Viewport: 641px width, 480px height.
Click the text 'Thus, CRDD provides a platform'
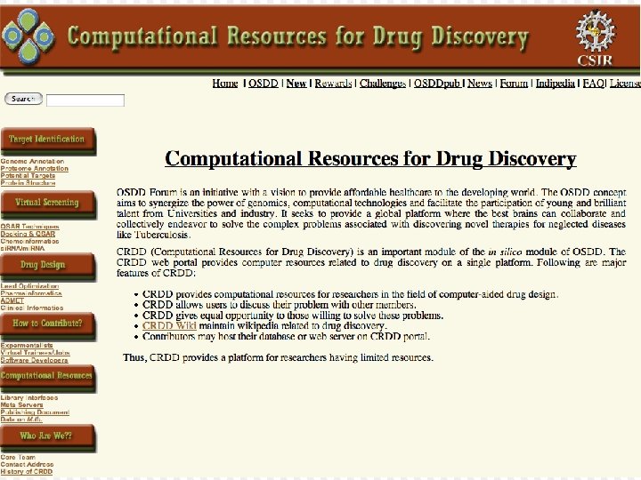[x=278, y=358]
